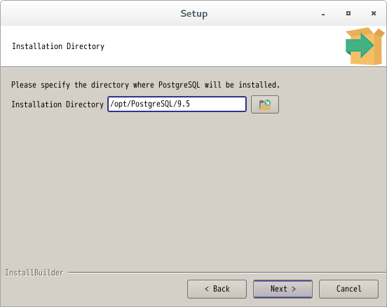Cancel the PostgreSQL installation
The width and height of the screenshot is (387, 307).
click(348, 289)
